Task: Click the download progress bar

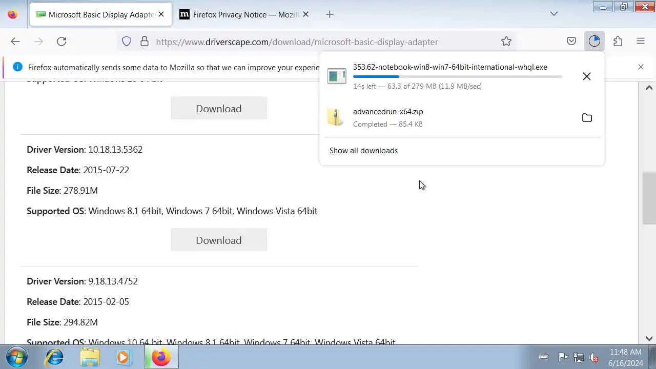Action: point(457,77)
